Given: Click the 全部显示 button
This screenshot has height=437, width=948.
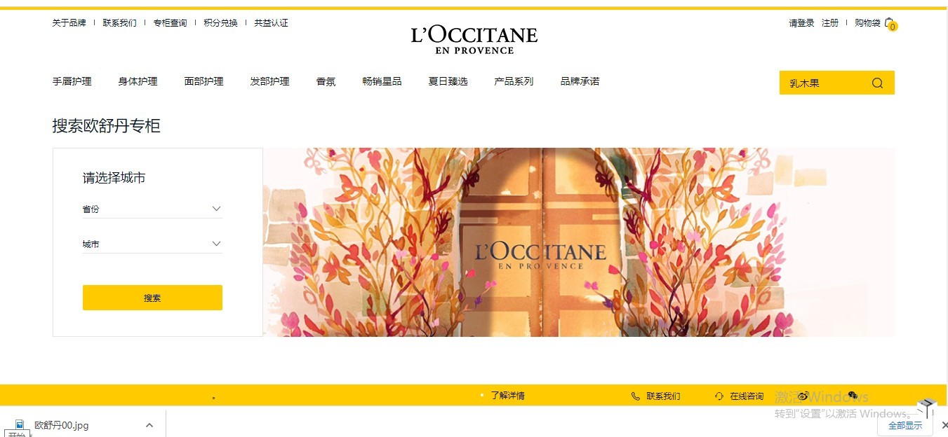Looking at the screenshot, I should click(x=905, y=425).
